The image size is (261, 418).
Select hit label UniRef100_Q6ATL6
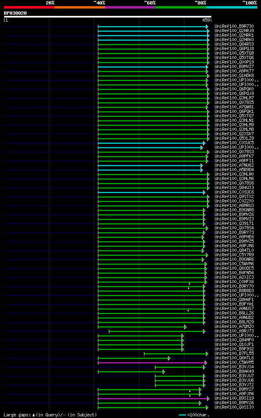[x=234, y=358]
